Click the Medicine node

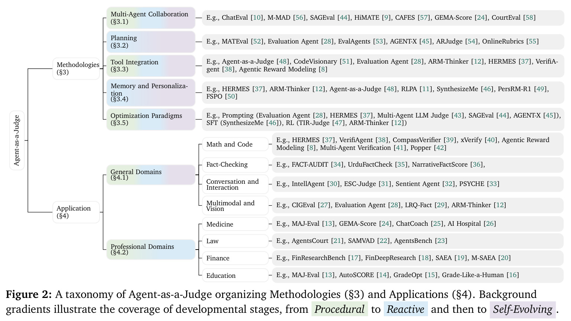pyautogui.click(x=235, y=224)
